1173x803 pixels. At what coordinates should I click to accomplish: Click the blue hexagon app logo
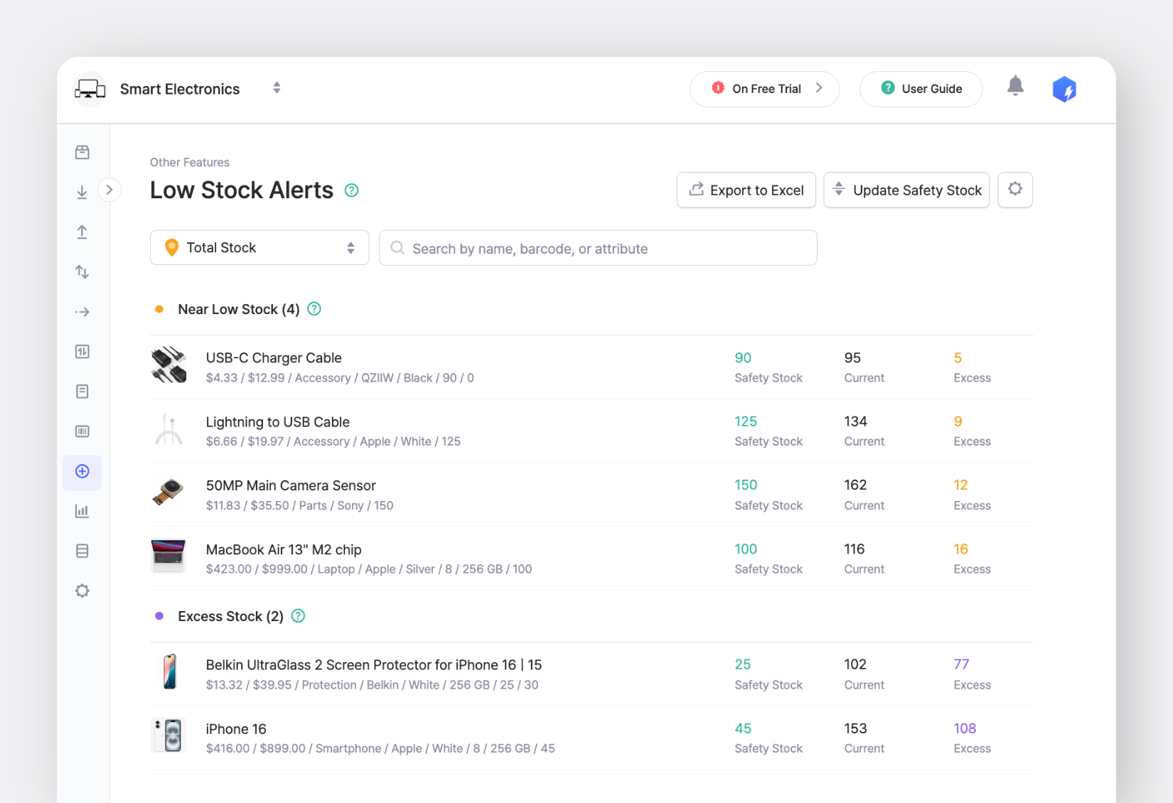coord(1064,89)
